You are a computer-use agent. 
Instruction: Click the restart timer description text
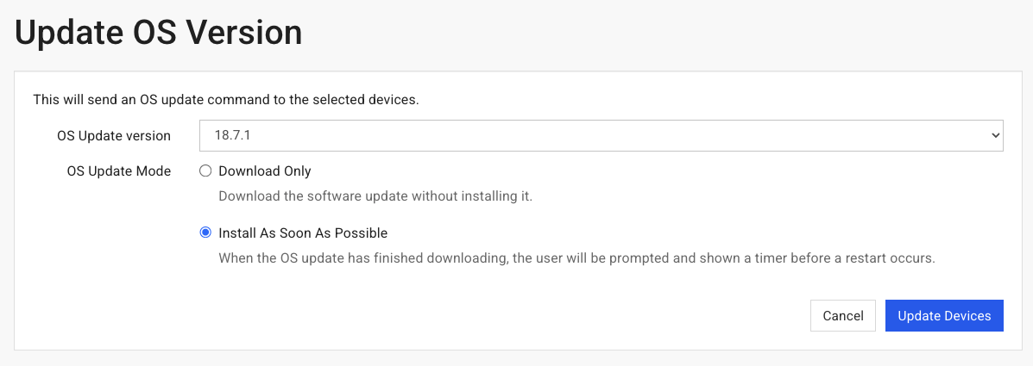pos(576,257)
